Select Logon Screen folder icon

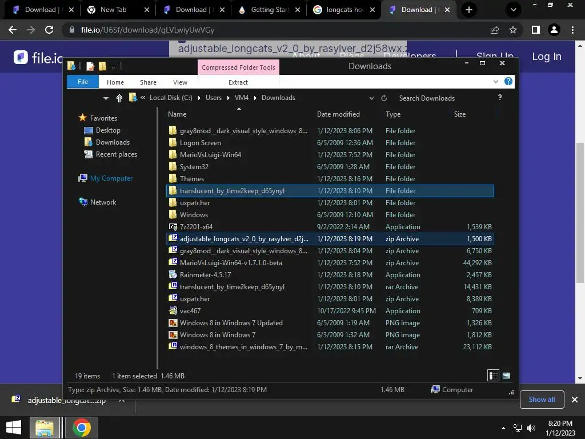pos(173,142)
